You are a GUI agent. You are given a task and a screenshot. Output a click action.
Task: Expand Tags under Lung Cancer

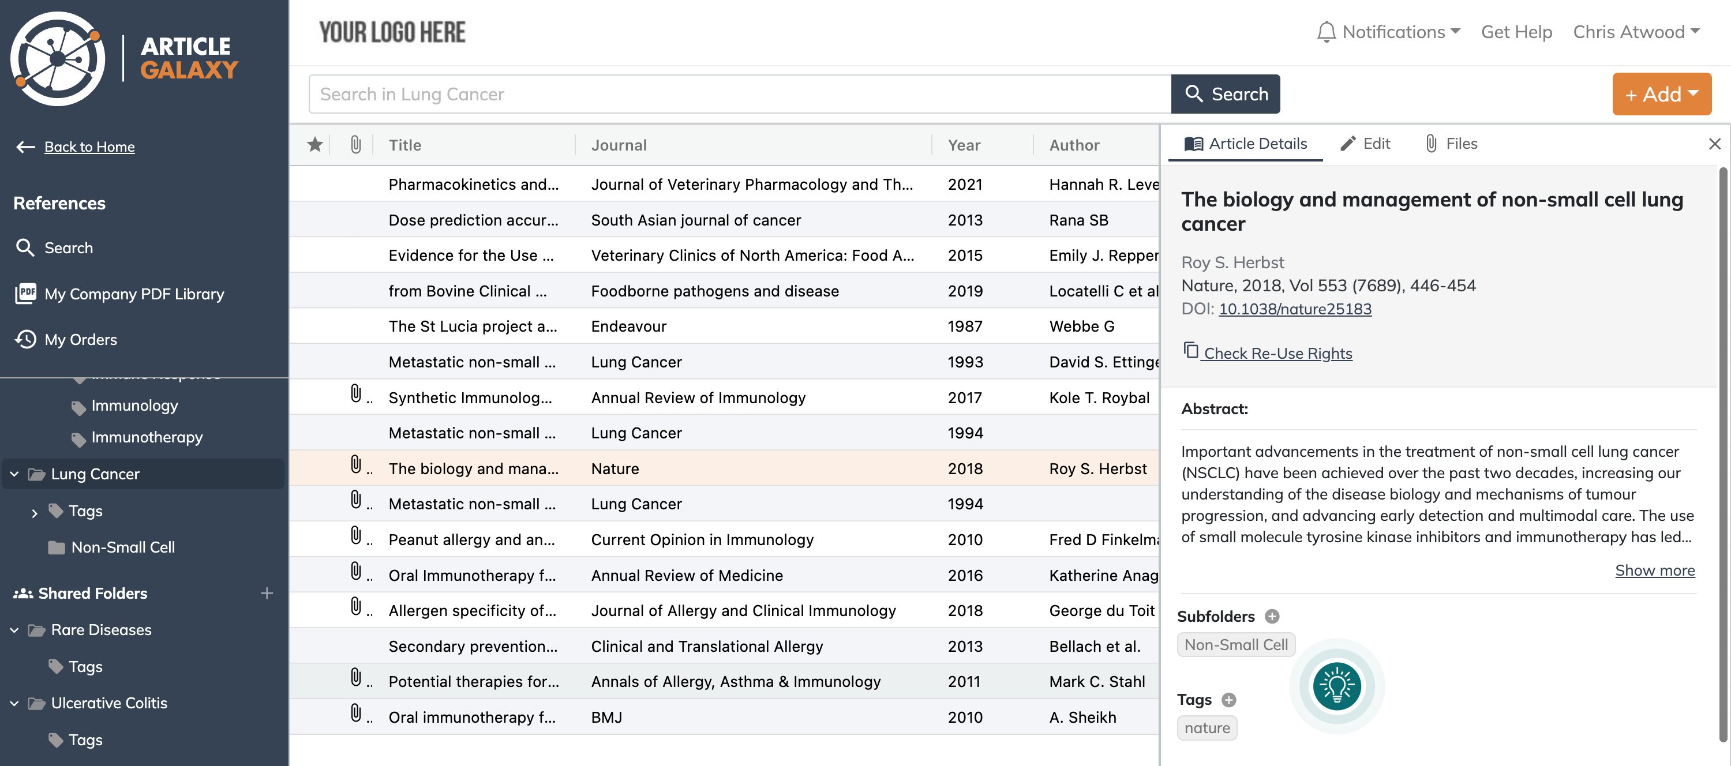tap(34, 513)
